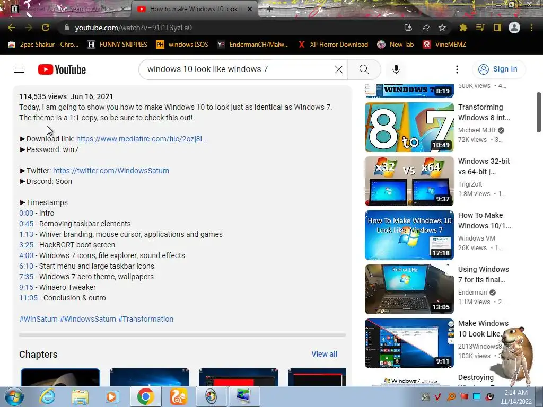Open Chrome's three-dot menu

point(531,28)
